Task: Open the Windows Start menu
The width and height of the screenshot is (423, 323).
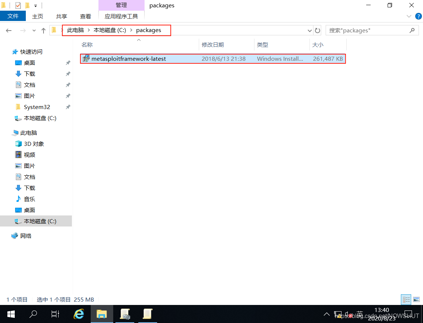Action: click(x=11, y=314)
